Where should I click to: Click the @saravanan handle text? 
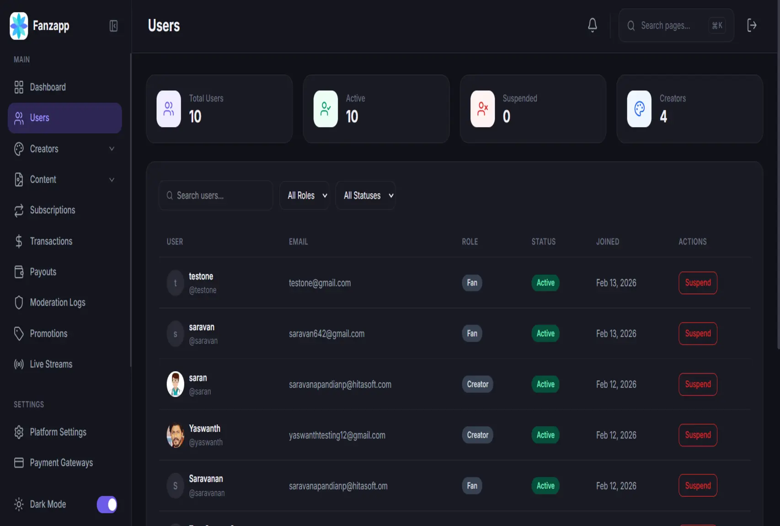click(207, 493)
